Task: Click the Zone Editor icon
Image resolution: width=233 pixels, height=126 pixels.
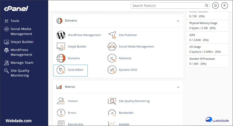Action: click(61, 70)
